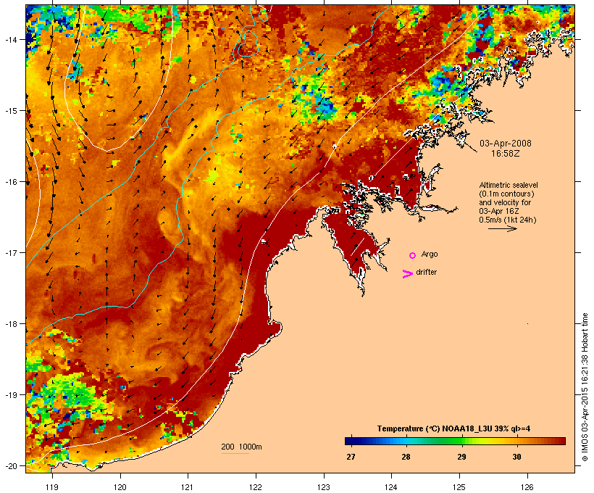Click the 'Argo' legend label
Viewport: 594px width, 493px height.
point(430,254)
